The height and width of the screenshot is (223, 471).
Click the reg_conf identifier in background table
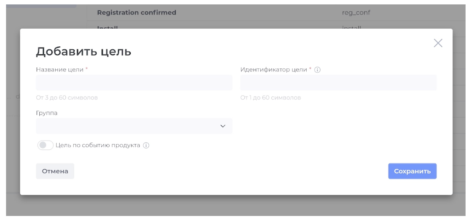[x=356, y=13]
